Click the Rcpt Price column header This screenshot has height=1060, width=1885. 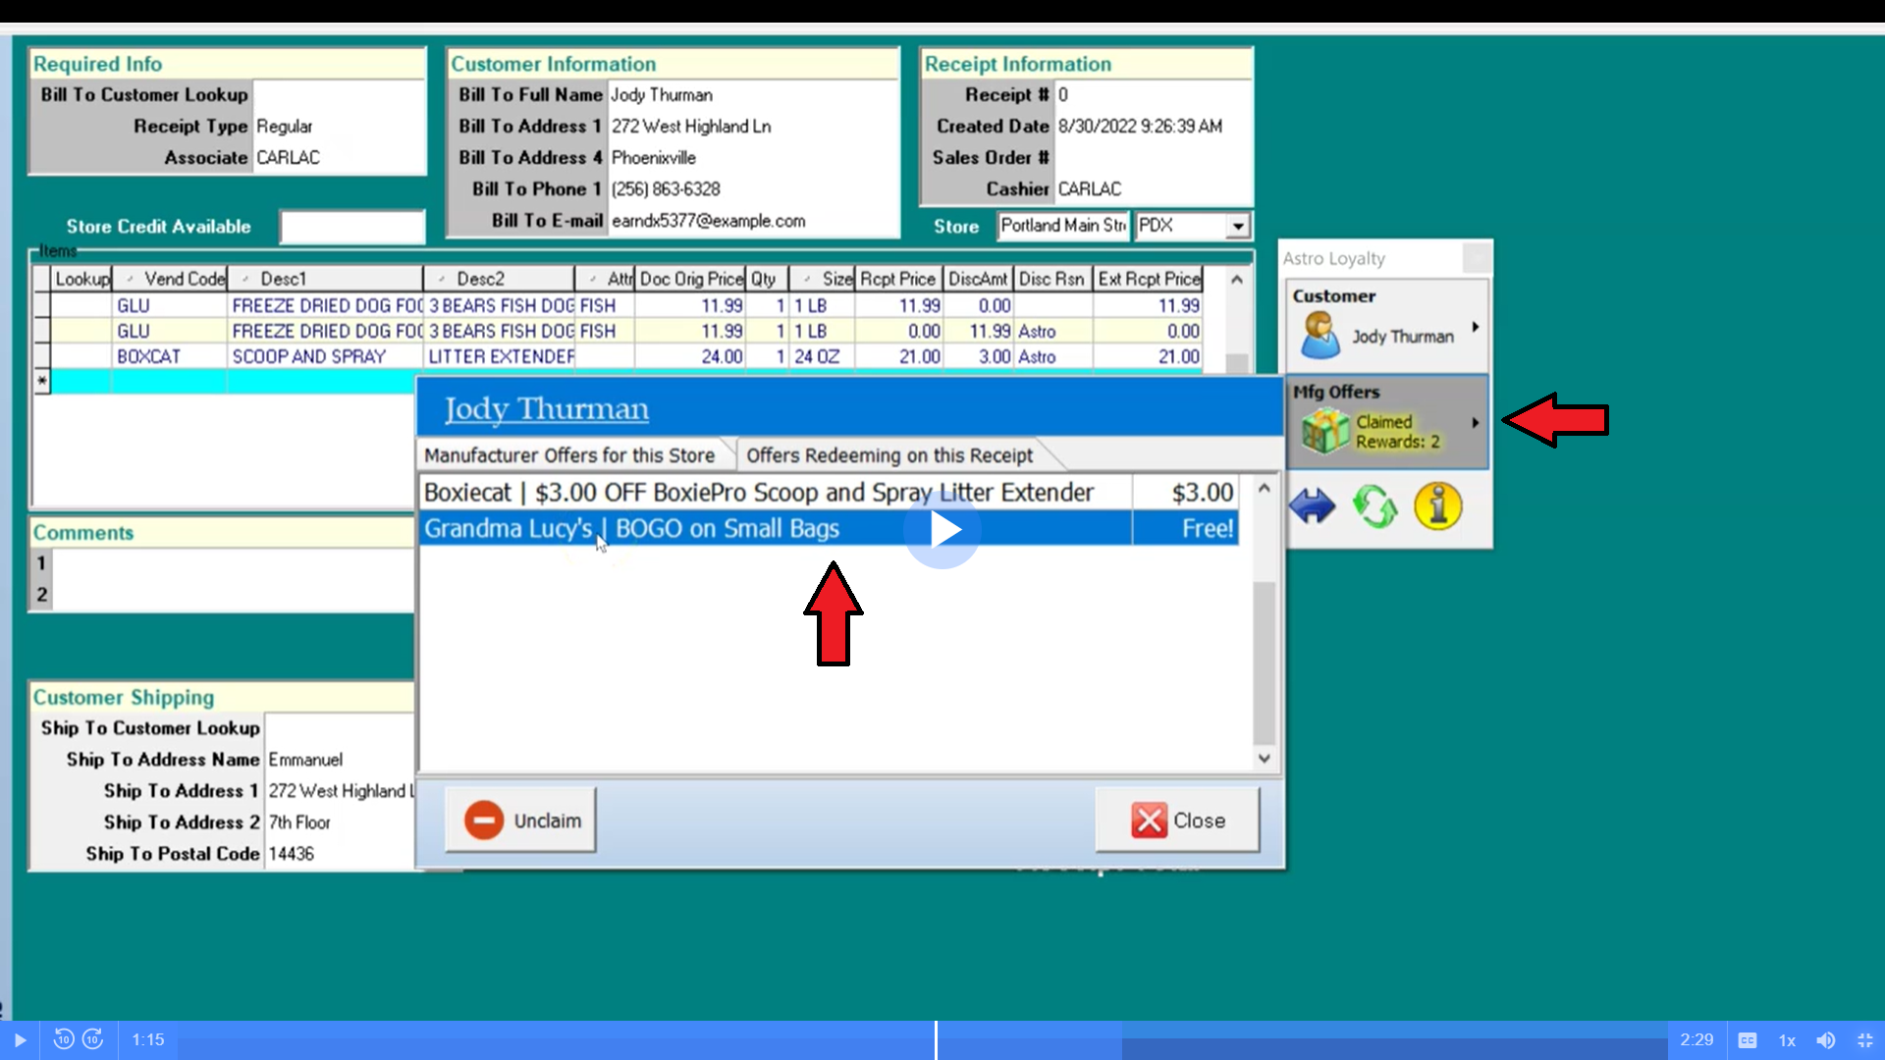tap(898, 279)
